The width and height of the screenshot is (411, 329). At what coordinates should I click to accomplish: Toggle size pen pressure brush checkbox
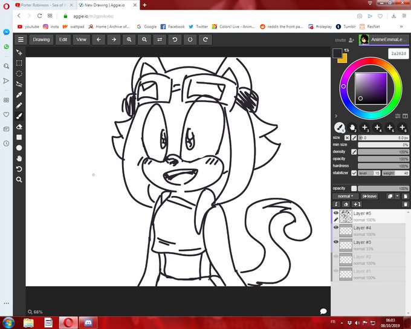[354, 138]
